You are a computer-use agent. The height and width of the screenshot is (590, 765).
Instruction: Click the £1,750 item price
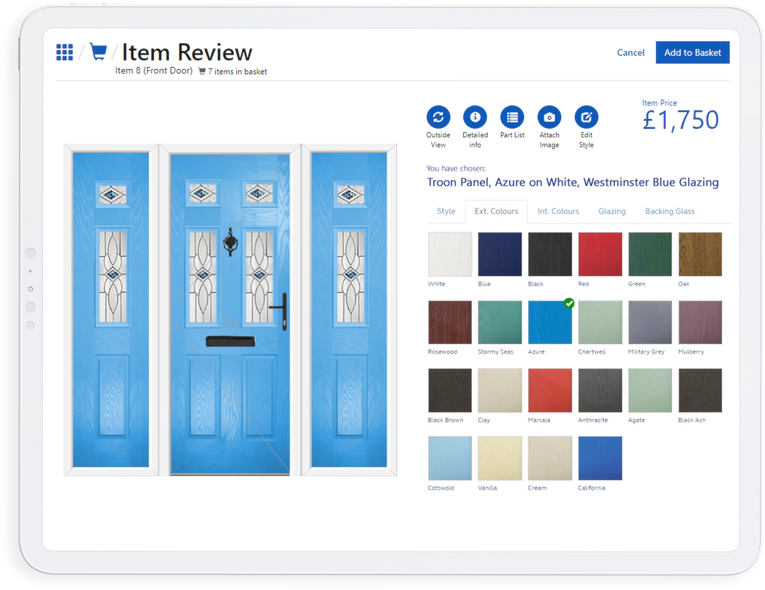point(681,120)
